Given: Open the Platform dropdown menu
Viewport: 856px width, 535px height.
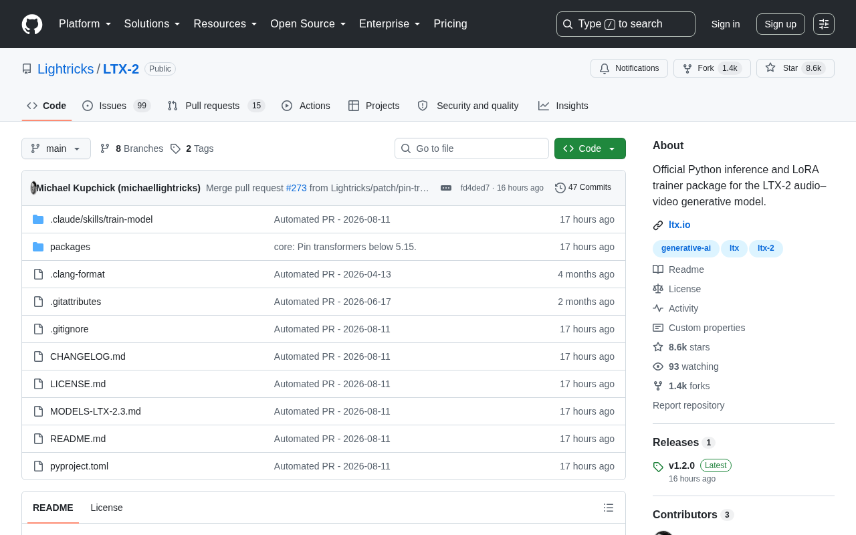Looking at the screenshot, I should point(85,24).
